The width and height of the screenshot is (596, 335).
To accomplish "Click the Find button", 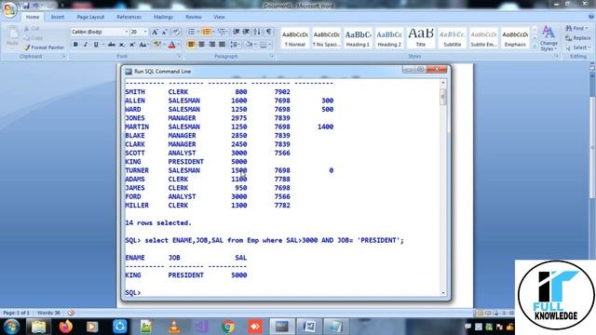I will point(576,28).
